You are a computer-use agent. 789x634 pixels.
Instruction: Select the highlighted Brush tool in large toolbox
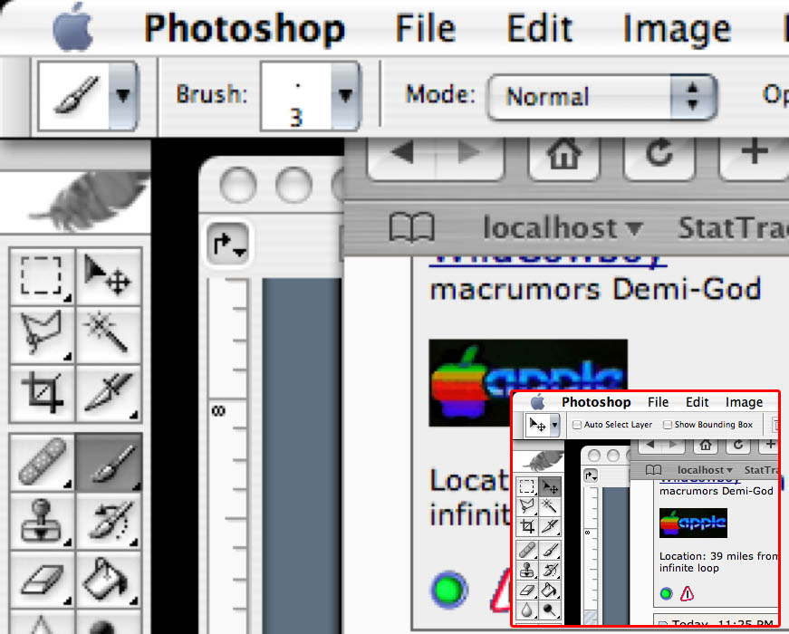point(108,462)
